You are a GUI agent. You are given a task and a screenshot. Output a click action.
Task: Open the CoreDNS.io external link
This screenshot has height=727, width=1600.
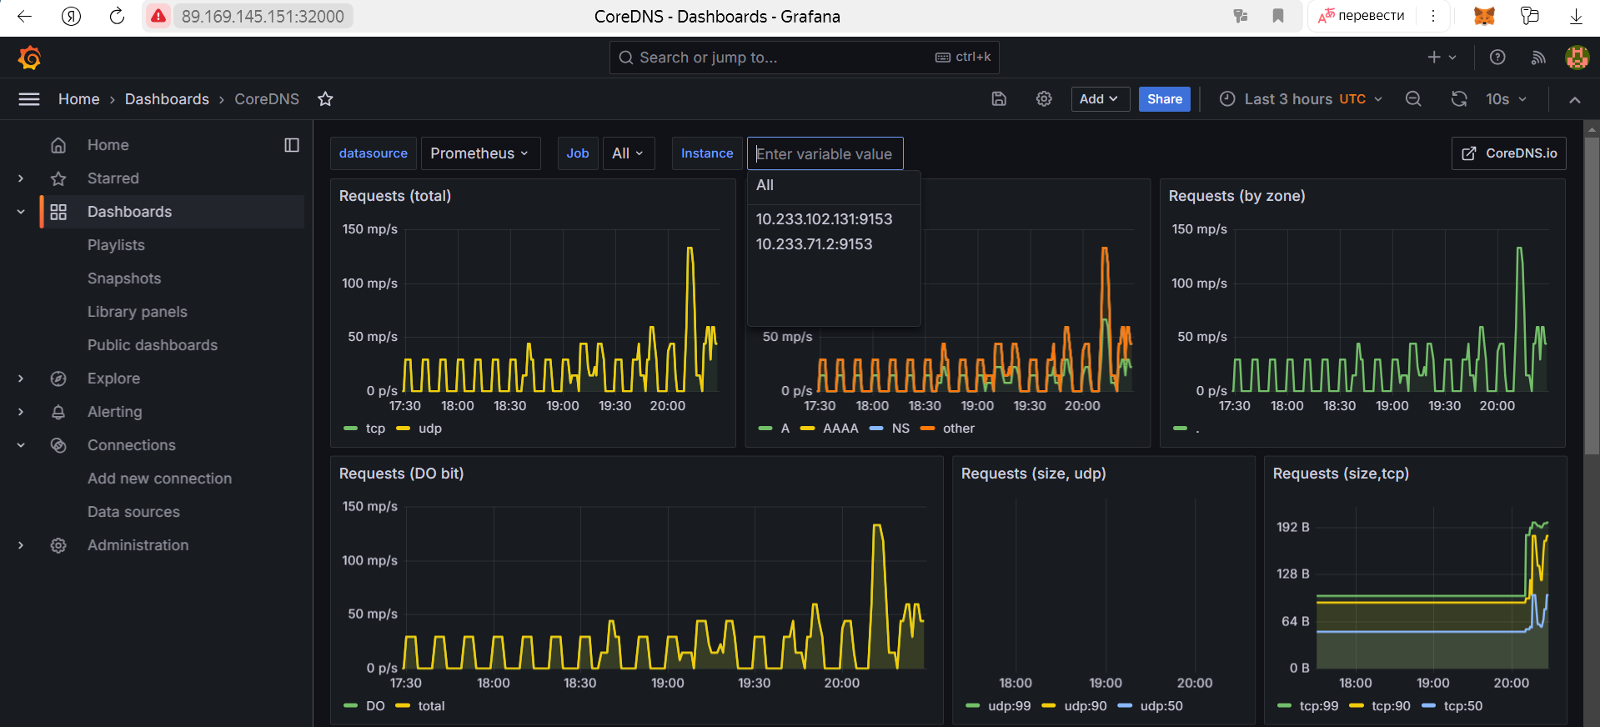point(1508,153)
